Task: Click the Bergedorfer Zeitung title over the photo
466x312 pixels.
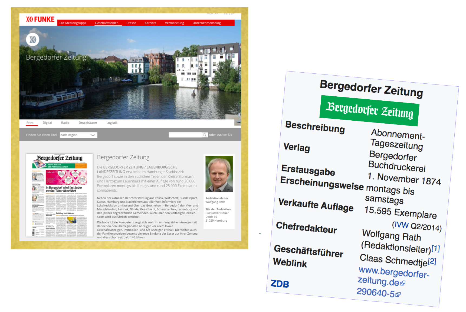Action: click(56, 57)
